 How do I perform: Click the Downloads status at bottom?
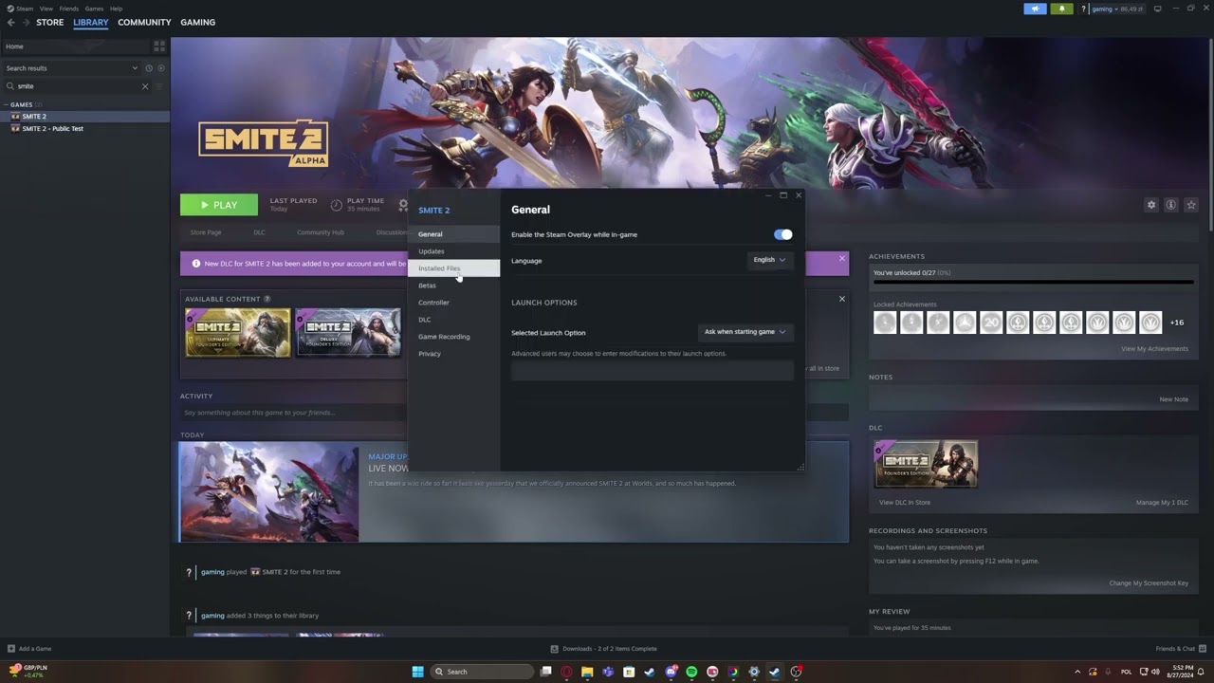point(604,649)
